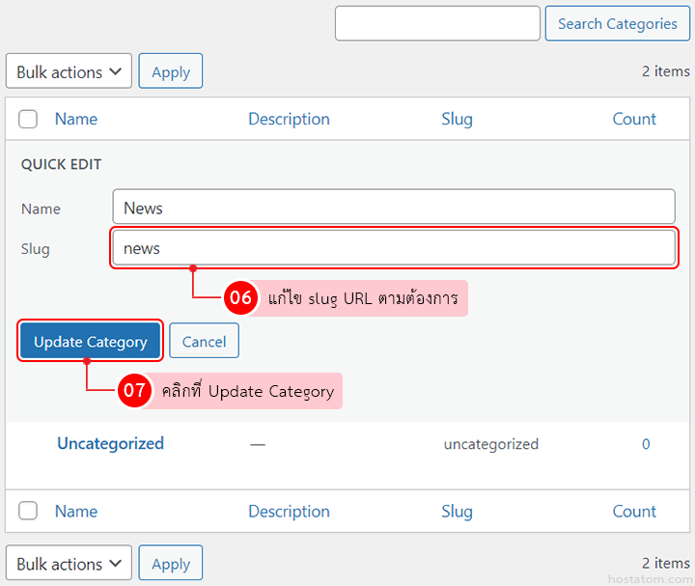The width and height of the screenshot is (695, 586).
Task: Expand the Bulk actions dropdown below the table
Action: 69,564
